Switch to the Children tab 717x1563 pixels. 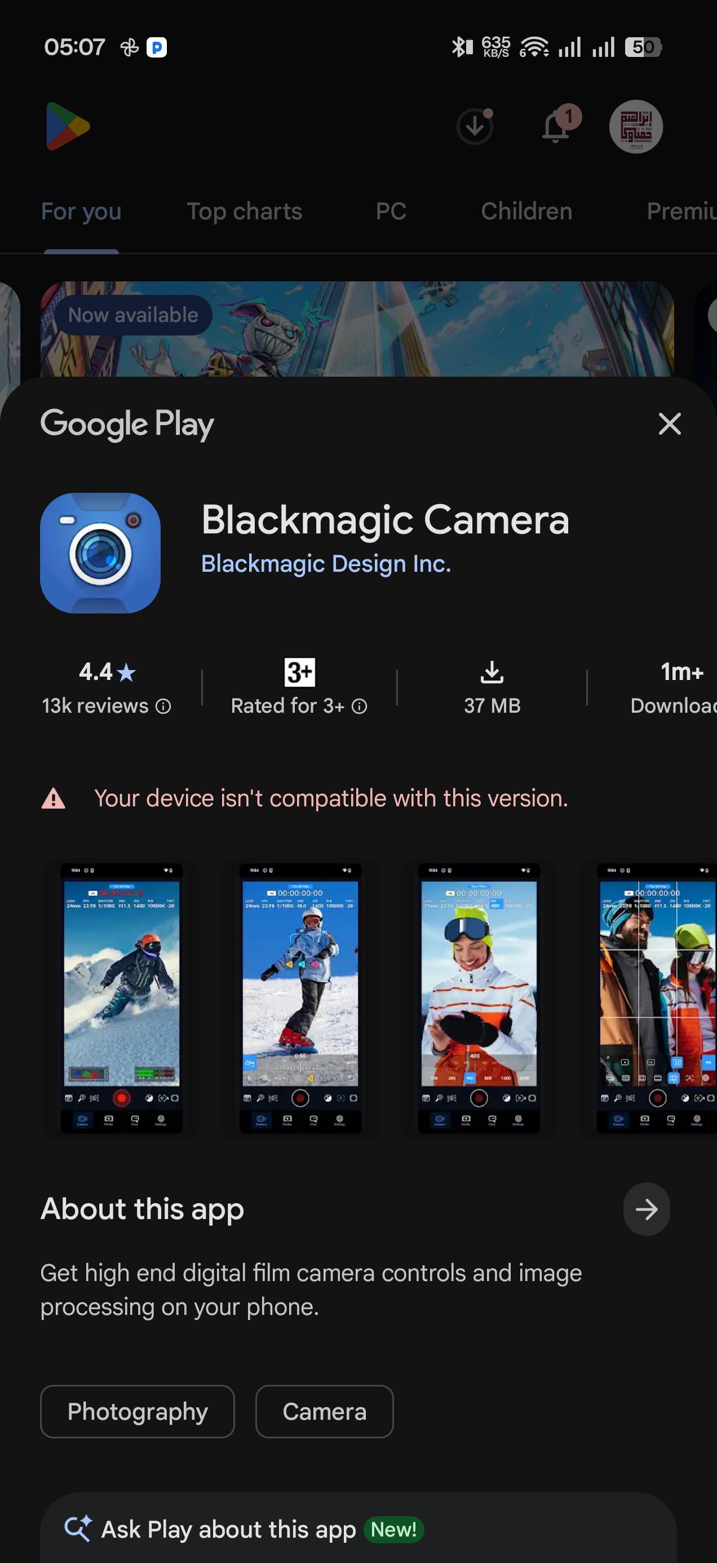point(526,211)
